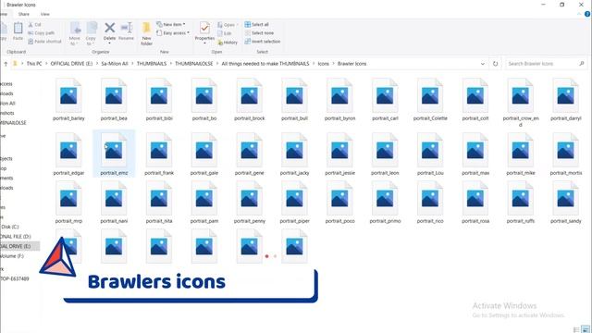This screenshot has width=592, height=333.
Task: Click Invert selection in the ribbon
Action: pos(263,42)
